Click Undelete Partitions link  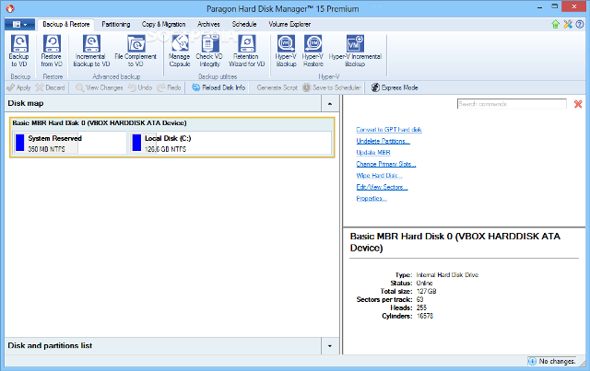383,141
